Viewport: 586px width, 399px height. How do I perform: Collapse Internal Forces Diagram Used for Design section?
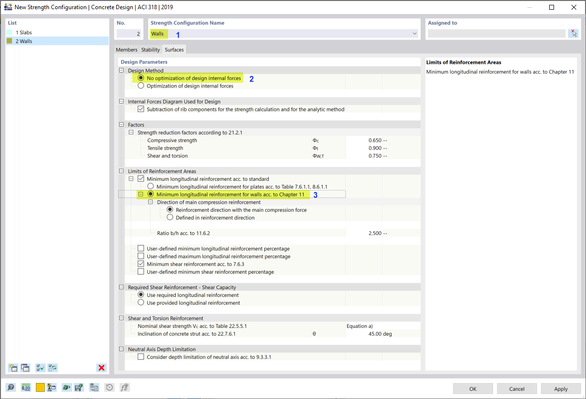click(x=122, y=101)
